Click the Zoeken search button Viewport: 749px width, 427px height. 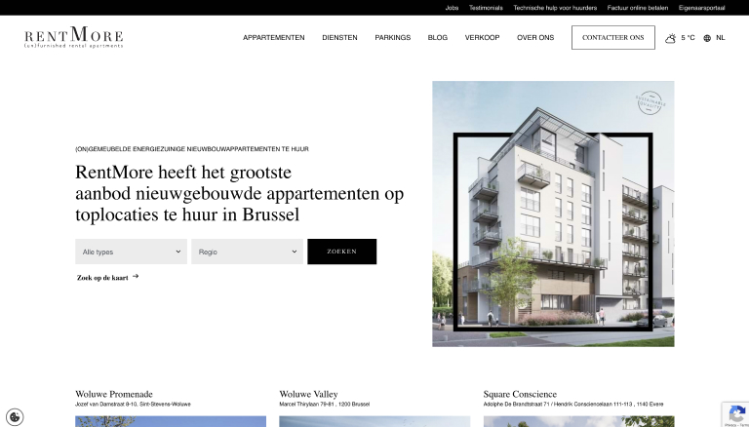pos(342,252)
